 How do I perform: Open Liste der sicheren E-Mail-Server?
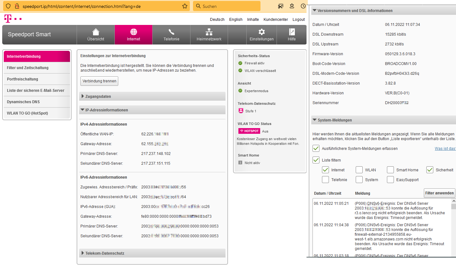(x=37, y=90)
